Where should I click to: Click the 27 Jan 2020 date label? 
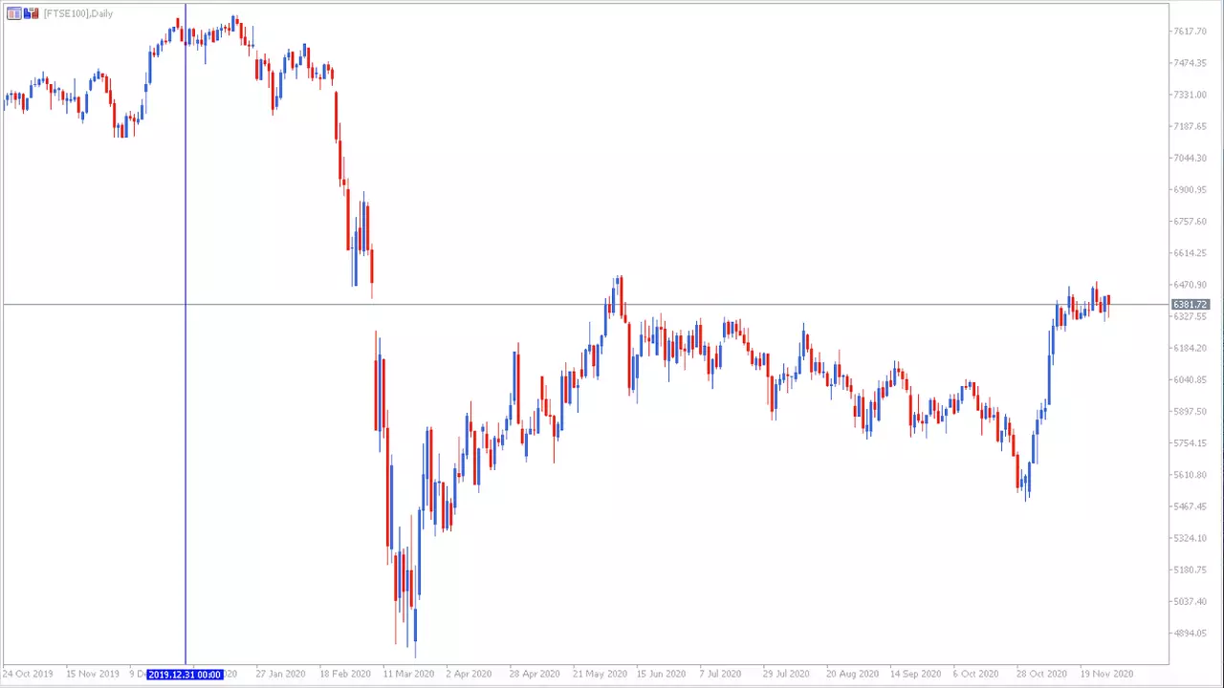coord(281,674)
